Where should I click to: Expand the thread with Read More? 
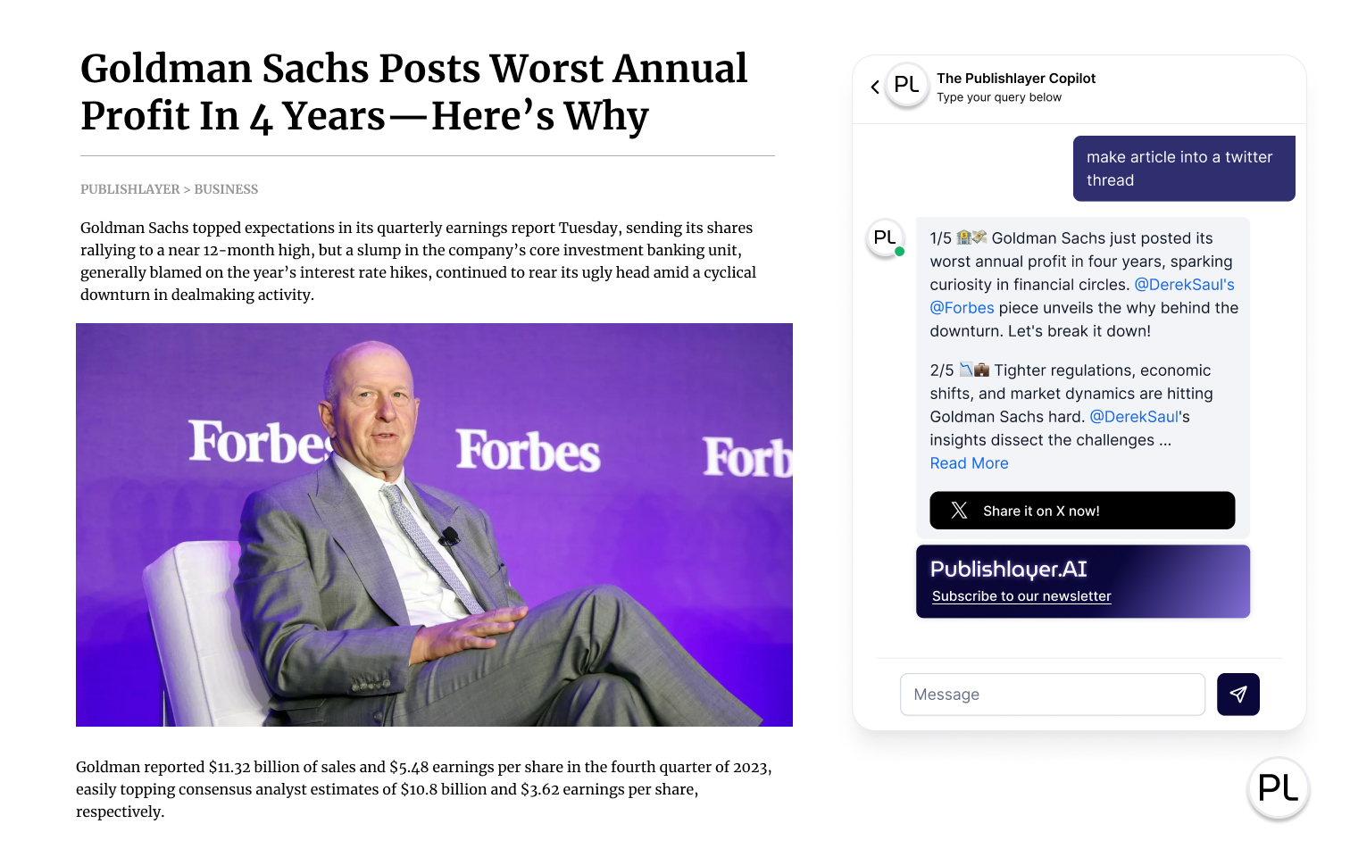click(x=969, y=463)
